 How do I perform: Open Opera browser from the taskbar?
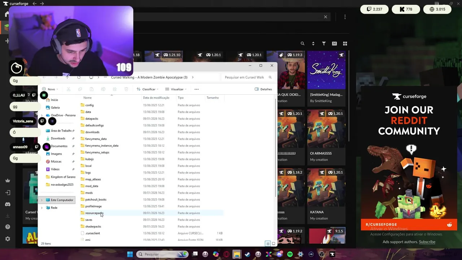pyautogui.click(x=226, y=254)
